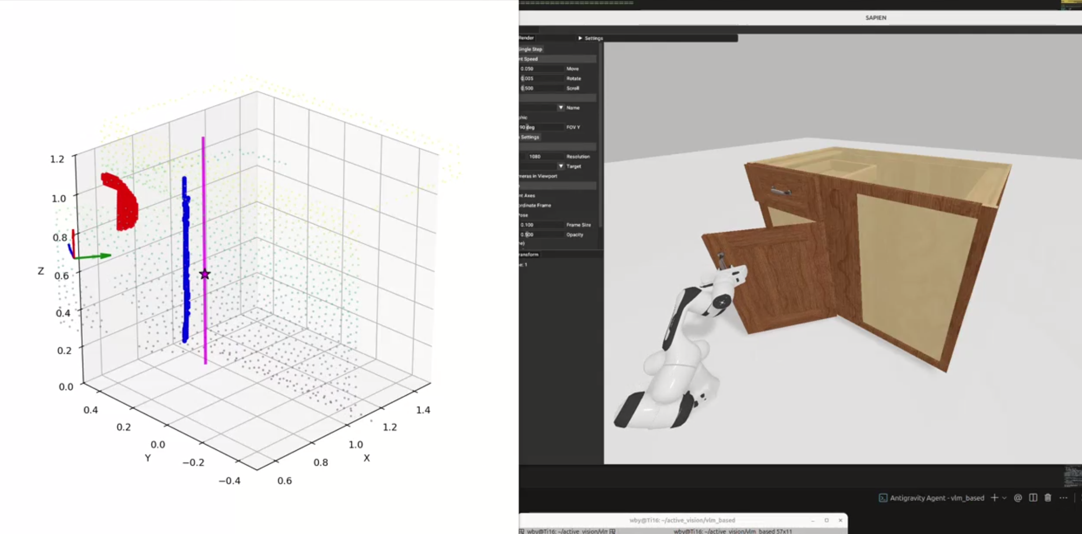1082x534 pixels.
Task: Click the Single Step button
Action: (530, 49)
